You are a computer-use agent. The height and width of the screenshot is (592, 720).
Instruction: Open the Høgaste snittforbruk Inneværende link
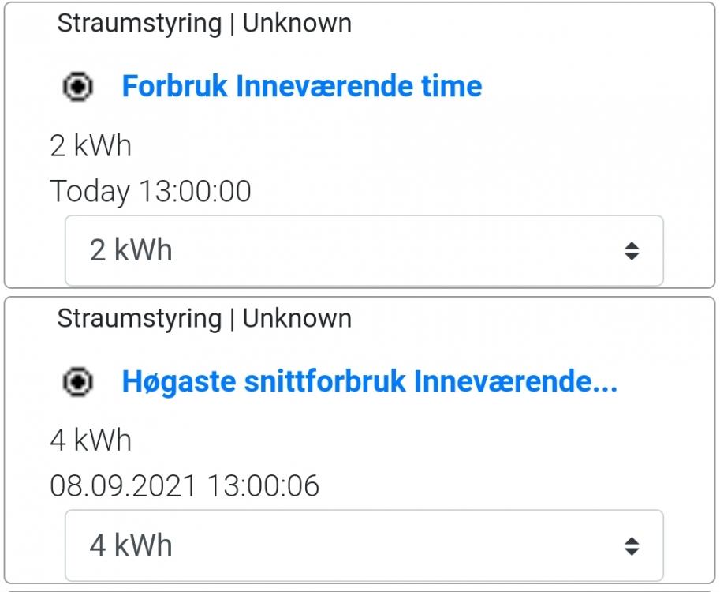[x=369, y=382]
